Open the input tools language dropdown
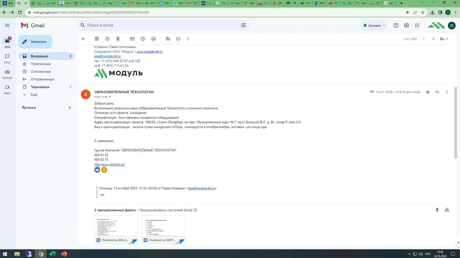This screenshot has width=460, height=258. [x=444, y=39]
